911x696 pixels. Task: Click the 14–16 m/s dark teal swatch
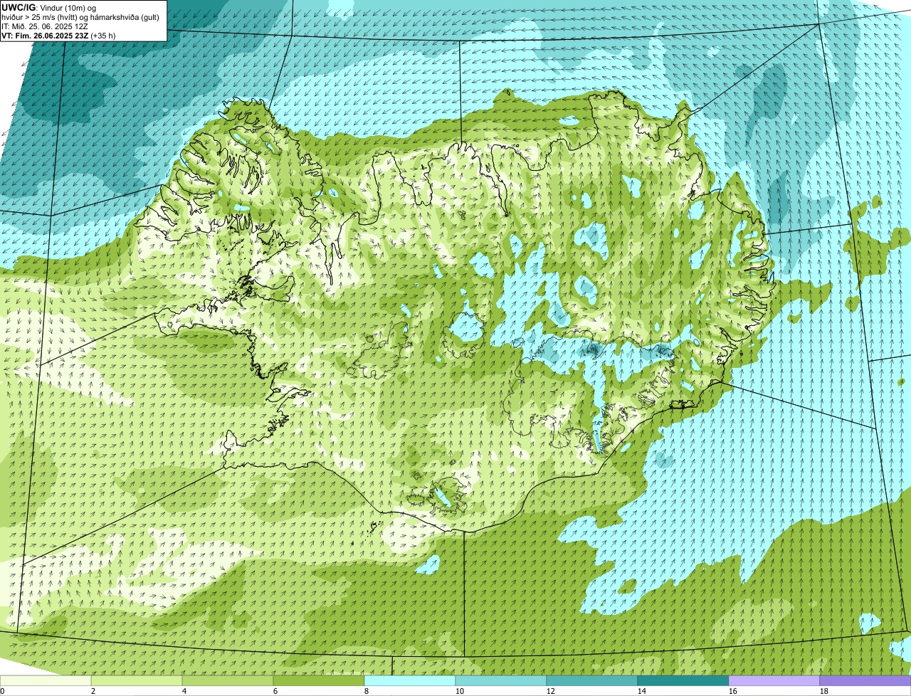[683, 681]
